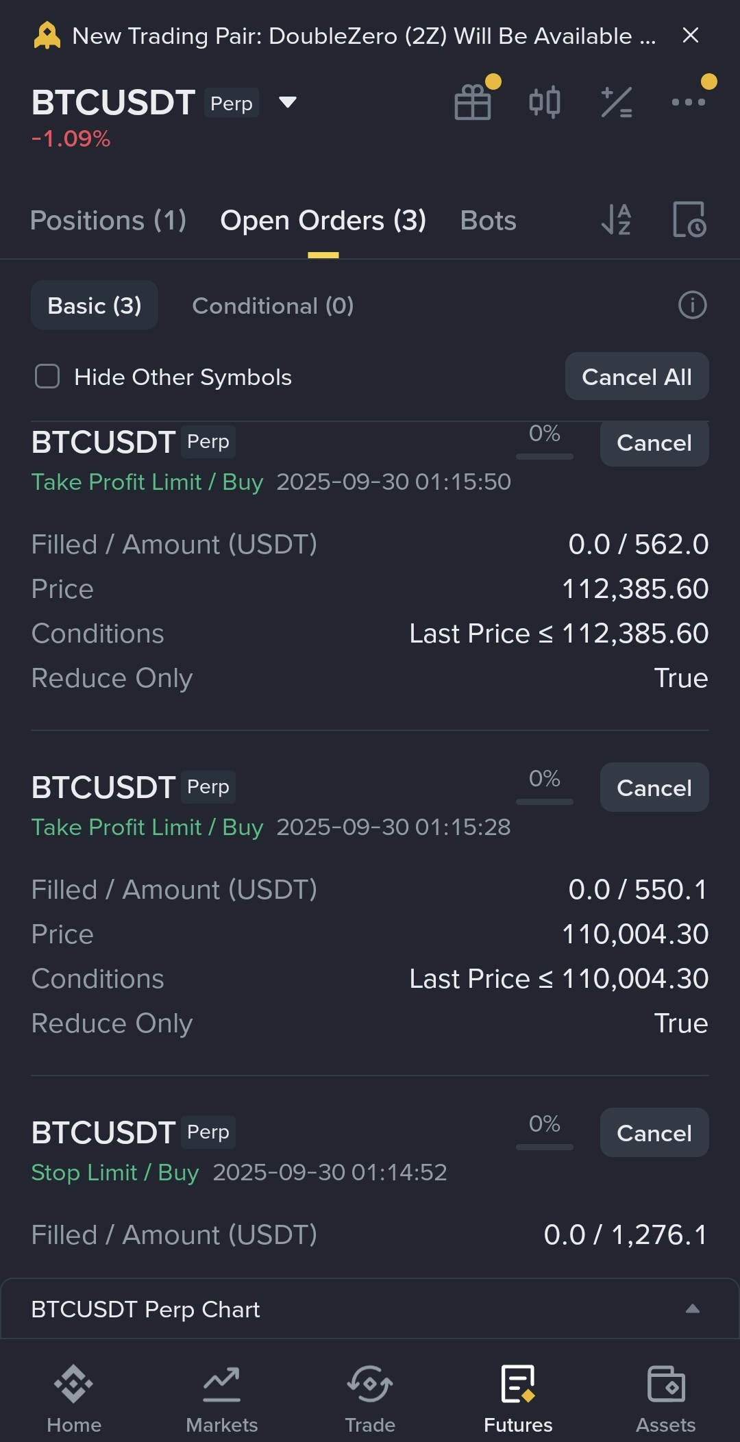
Task: Open the order history icon
Action: pyautogui.click(x=689, y=220)
